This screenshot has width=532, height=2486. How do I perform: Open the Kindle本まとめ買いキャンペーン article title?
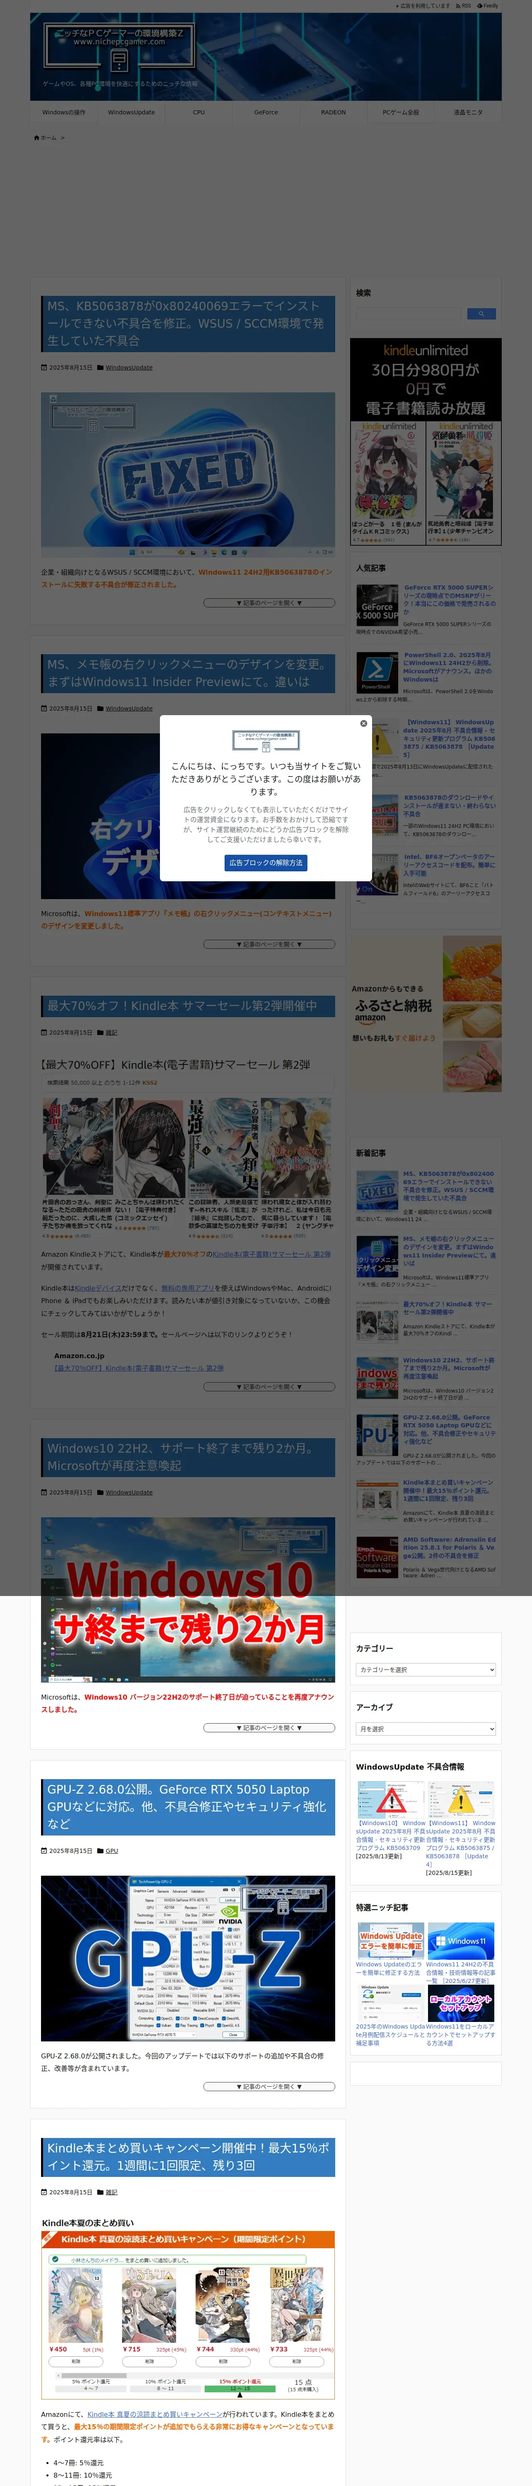point(188,2157)
